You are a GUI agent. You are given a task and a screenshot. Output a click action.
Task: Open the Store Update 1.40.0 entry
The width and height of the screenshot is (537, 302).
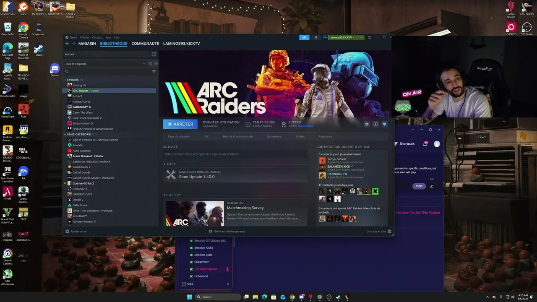(x=235, y=174)
